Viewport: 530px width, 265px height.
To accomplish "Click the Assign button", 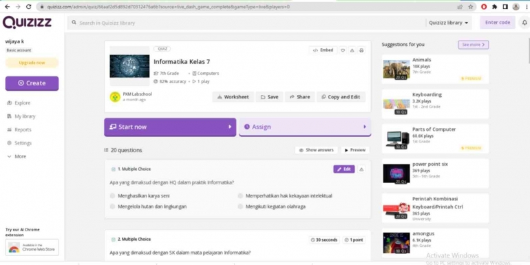I will tap(305, 127).
